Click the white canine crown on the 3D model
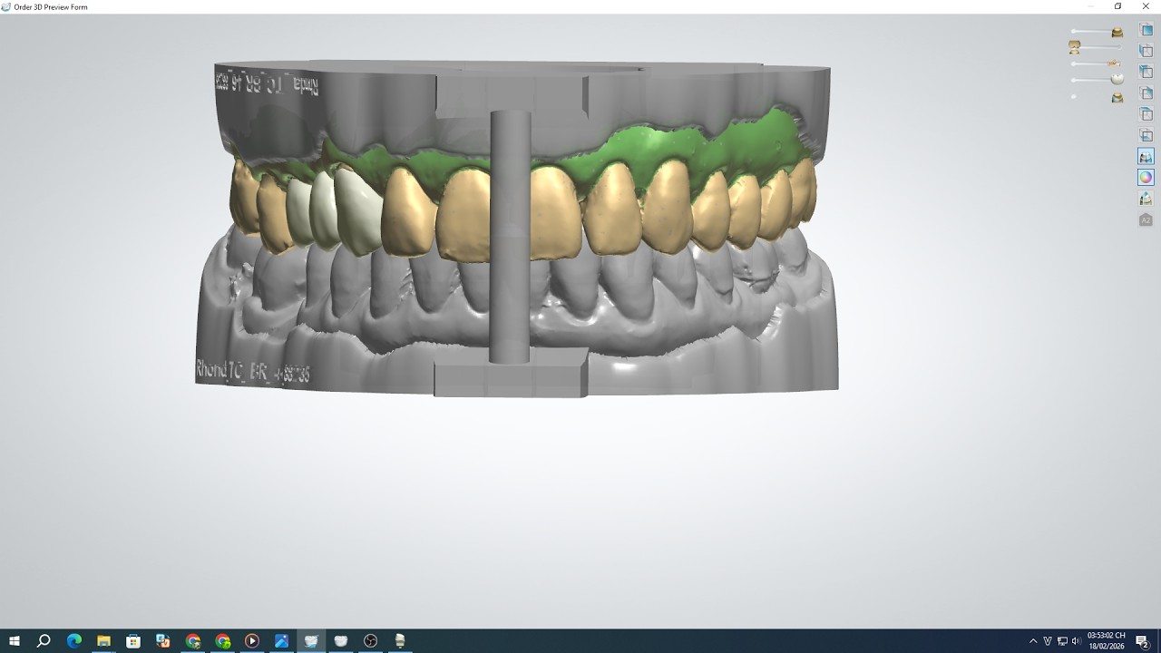The height and width of the screenshot is (653, 1161). pos(357,212)
